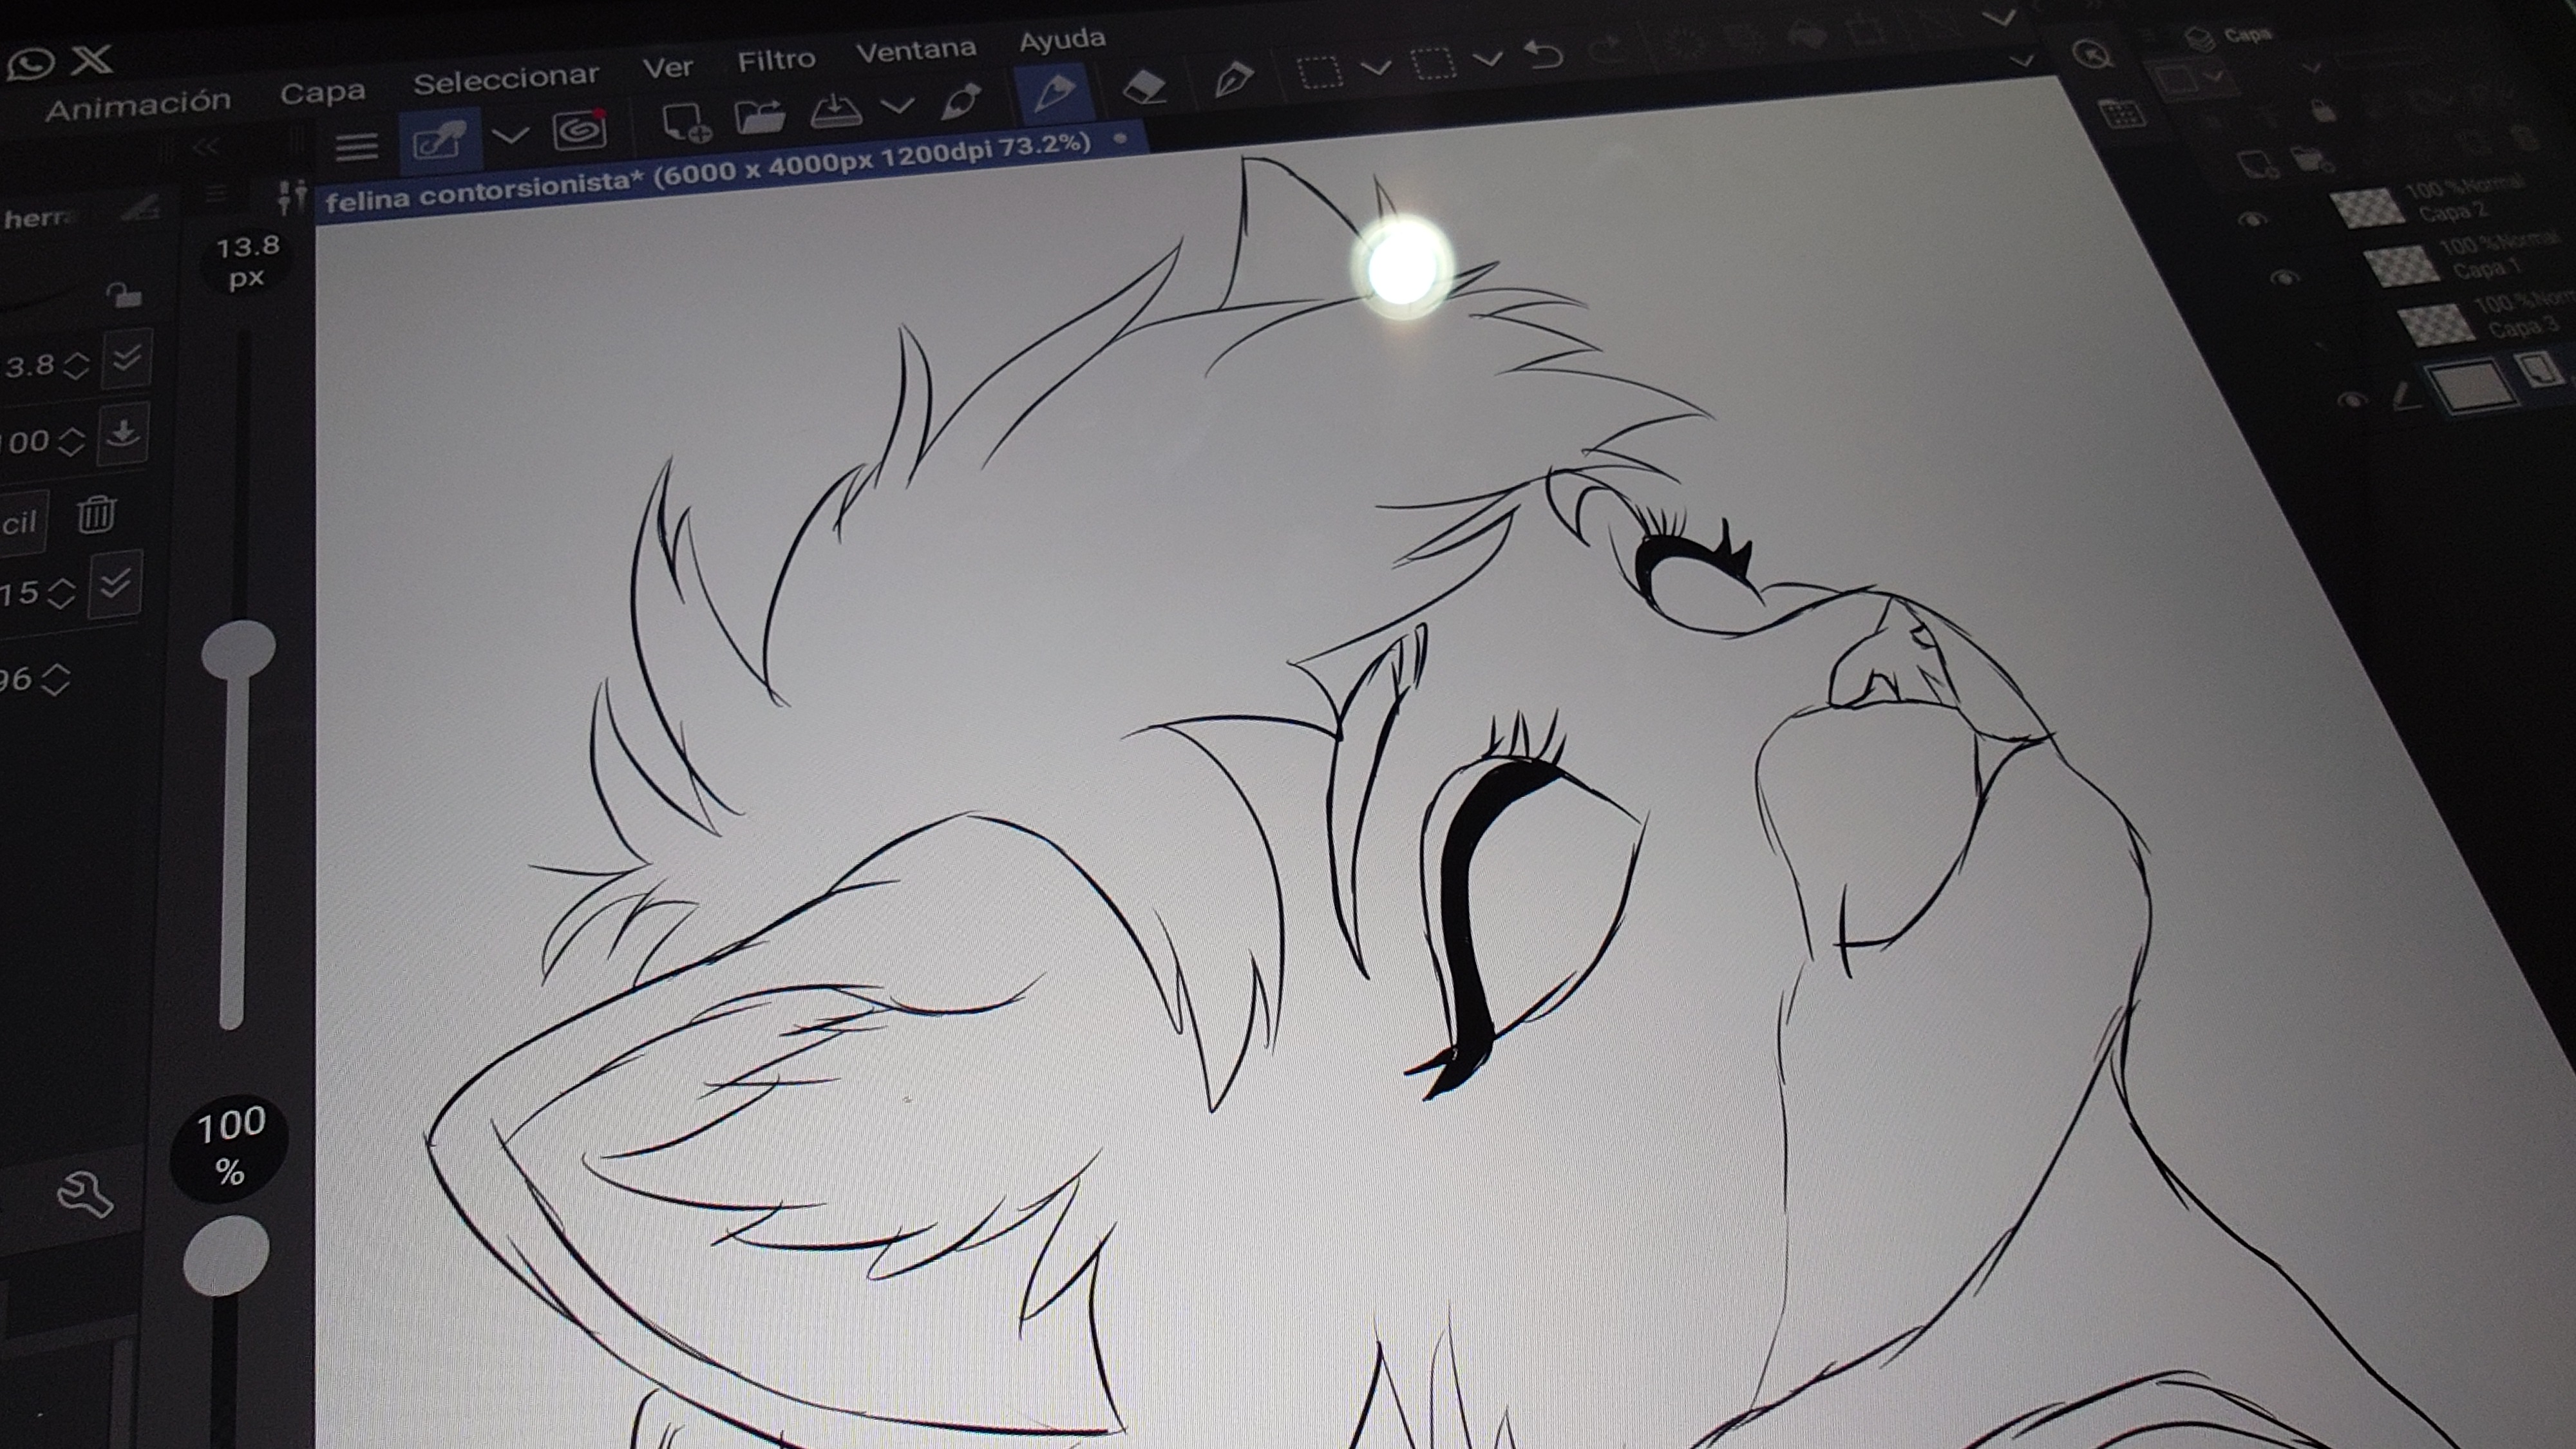Open Clip Studio spiral icon
The height and width of the screenshot is (1449, 2576).
[x=580, y=131]
